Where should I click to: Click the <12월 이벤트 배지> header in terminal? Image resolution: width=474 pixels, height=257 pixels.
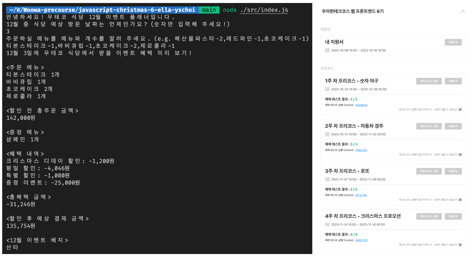[x=37, y=240]
